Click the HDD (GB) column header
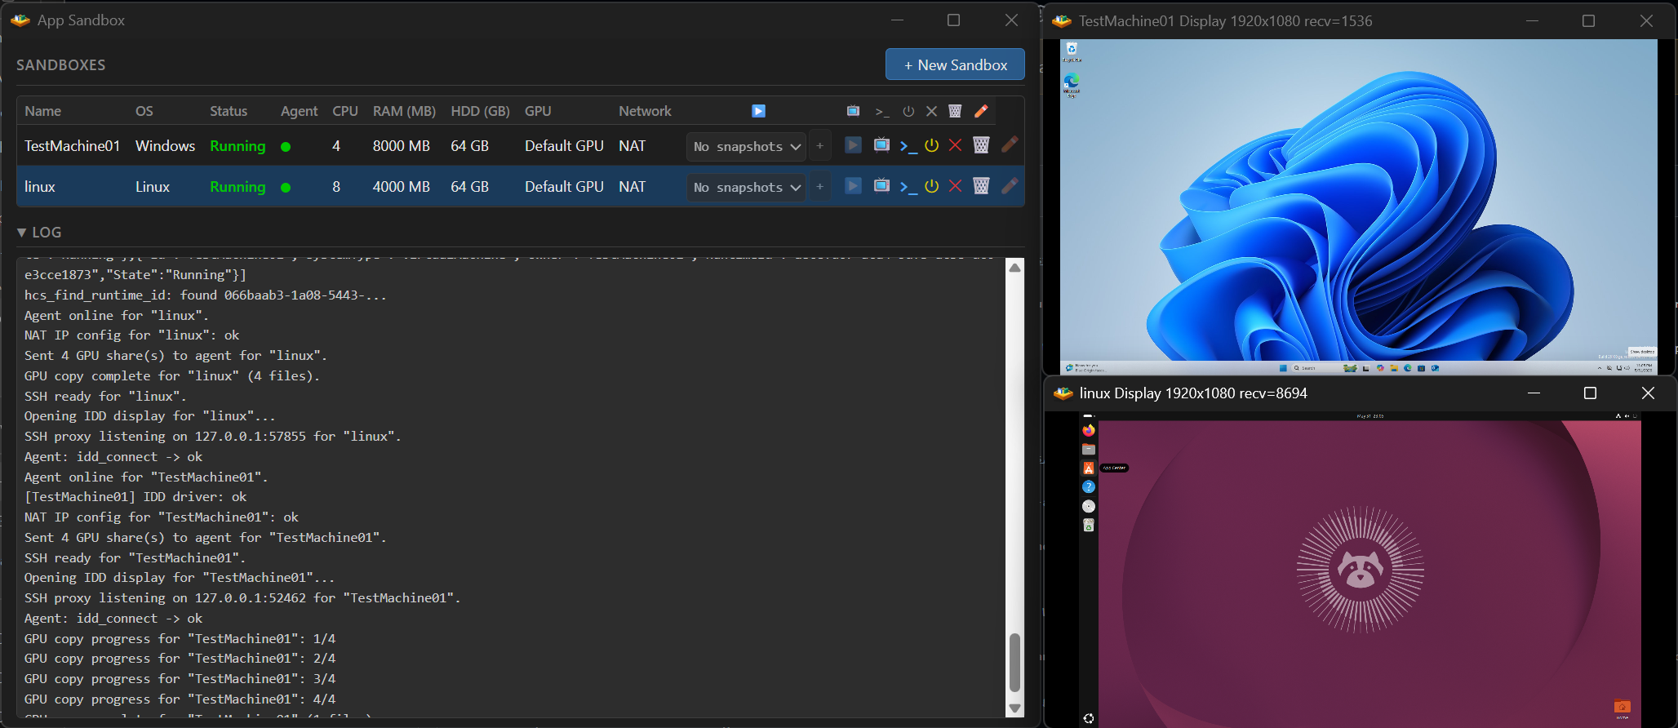Screen dimensions: 1678x728 (480, 111)
